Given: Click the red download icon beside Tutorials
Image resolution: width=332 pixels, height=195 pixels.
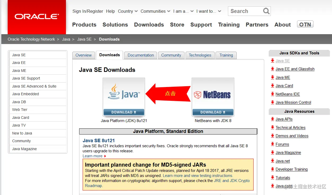Looking at the screenshot, I should click(x=272, y=177).
